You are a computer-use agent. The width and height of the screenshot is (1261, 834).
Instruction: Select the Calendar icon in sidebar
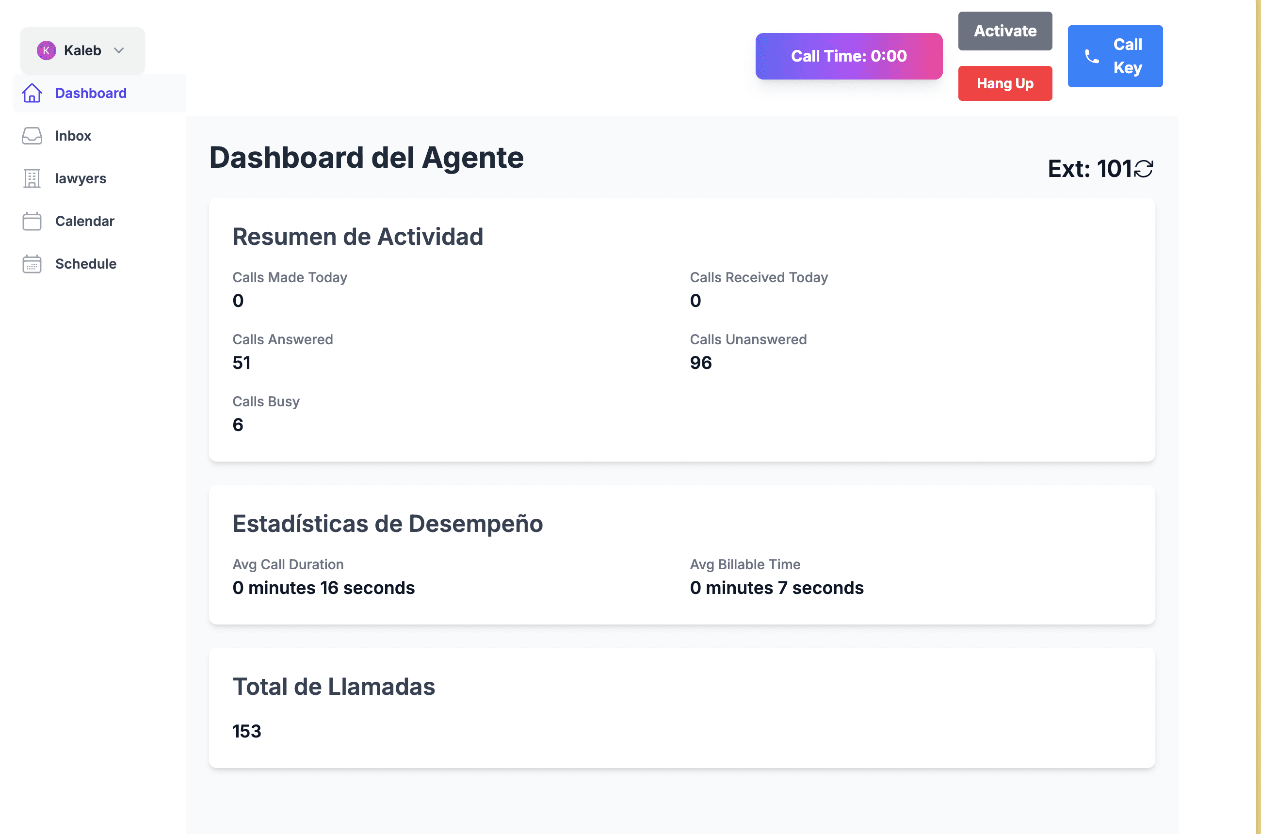[x=32, y=221]
